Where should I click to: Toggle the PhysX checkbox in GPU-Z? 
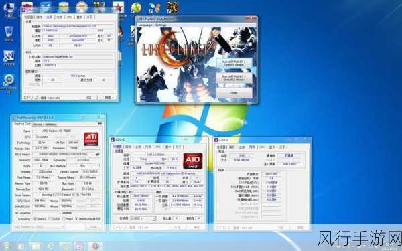point(64,219)
